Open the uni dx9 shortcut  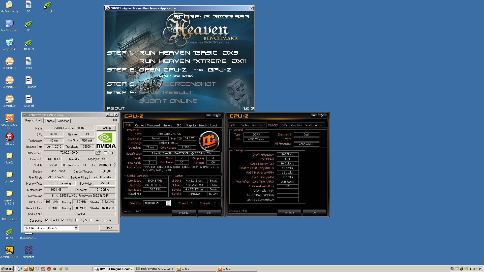[48, 7]
